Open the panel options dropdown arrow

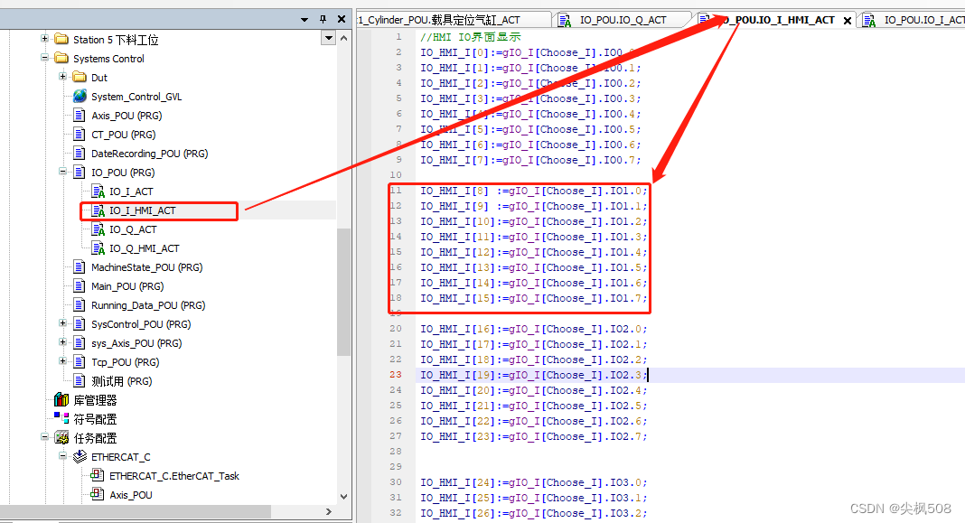click(304, 20)
